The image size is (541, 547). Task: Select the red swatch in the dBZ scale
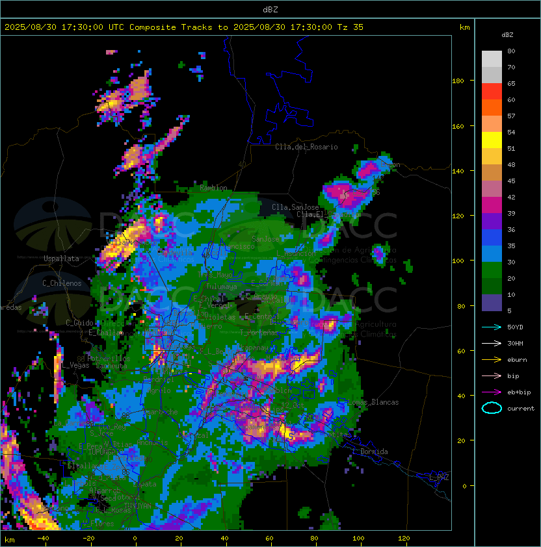click(492, 92)
